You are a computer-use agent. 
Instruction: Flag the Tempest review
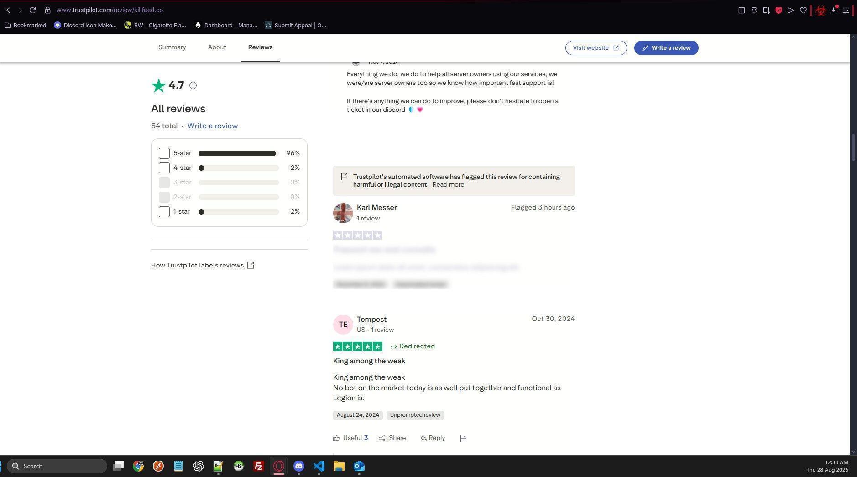tap(463, 438)
